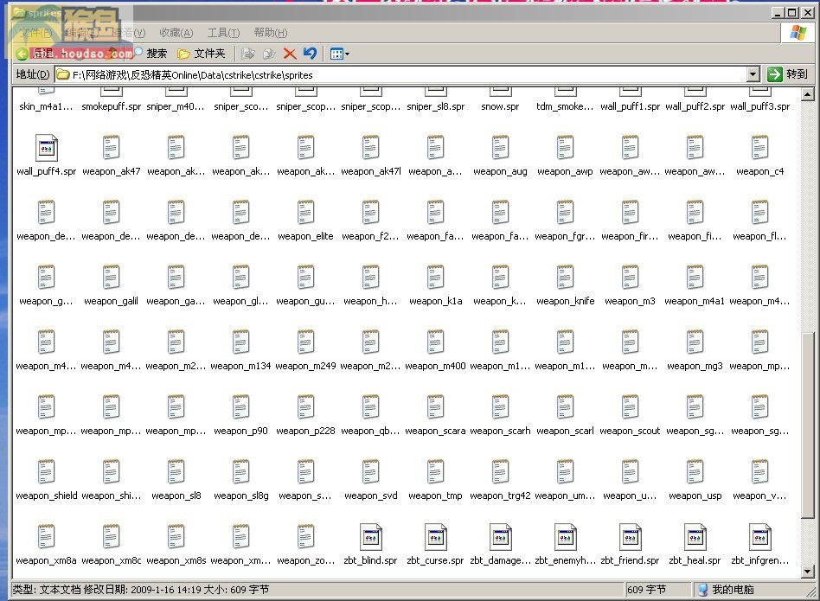Click the snow.spr file name label

coord(500,106)
